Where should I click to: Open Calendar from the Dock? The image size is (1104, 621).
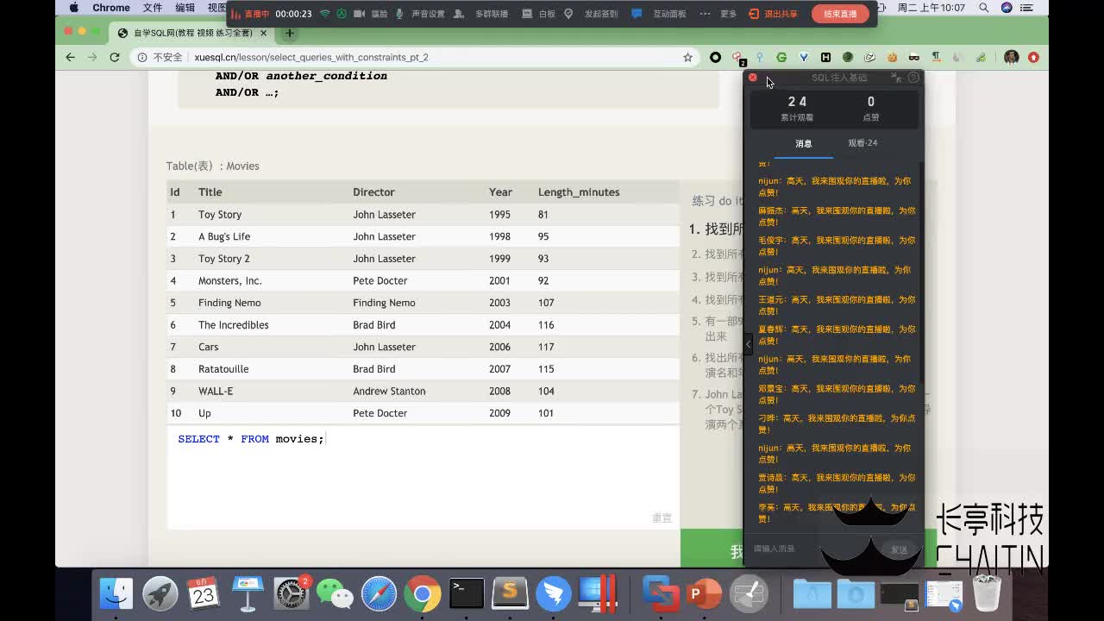[204, 593]
